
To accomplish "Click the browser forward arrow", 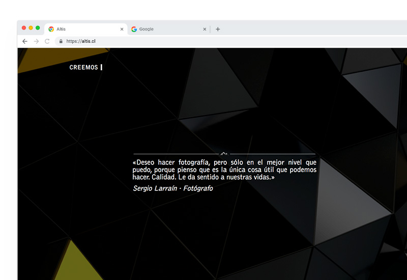I will click(x=36, y=41).
